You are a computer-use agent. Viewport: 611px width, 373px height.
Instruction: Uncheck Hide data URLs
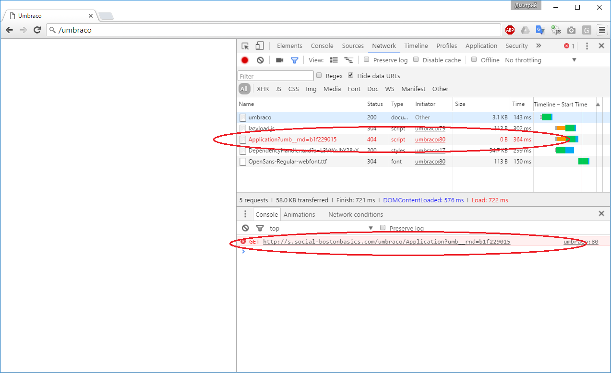pyautogui.click(x=351, y=76)
